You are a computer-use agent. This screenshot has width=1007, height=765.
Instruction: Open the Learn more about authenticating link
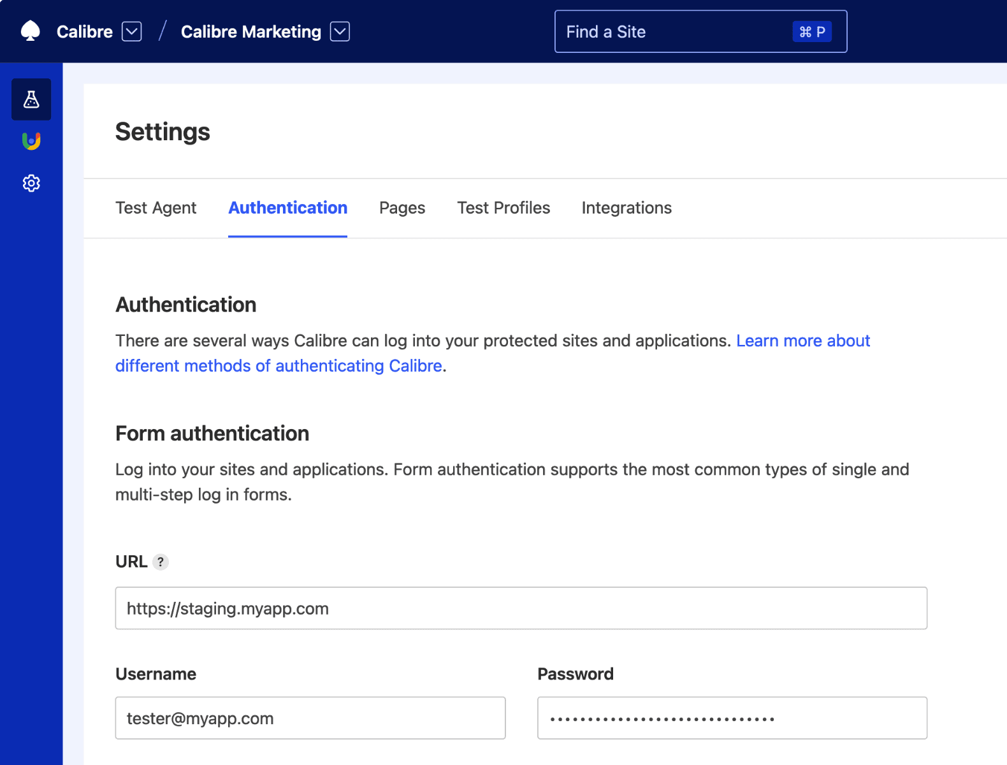[x=802, y=341]
